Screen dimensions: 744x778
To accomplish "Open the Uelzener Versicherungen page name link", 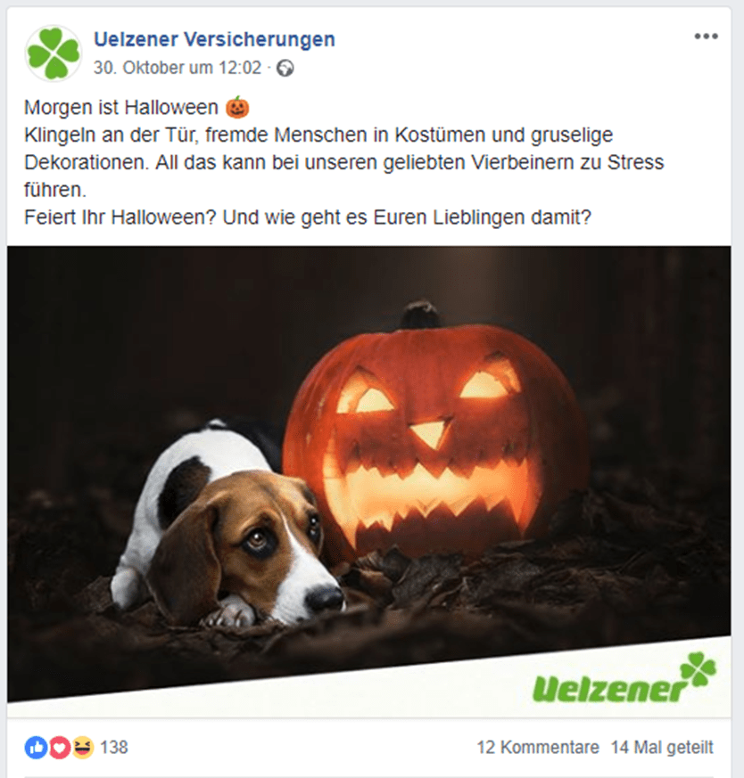I will pos(215,39).
